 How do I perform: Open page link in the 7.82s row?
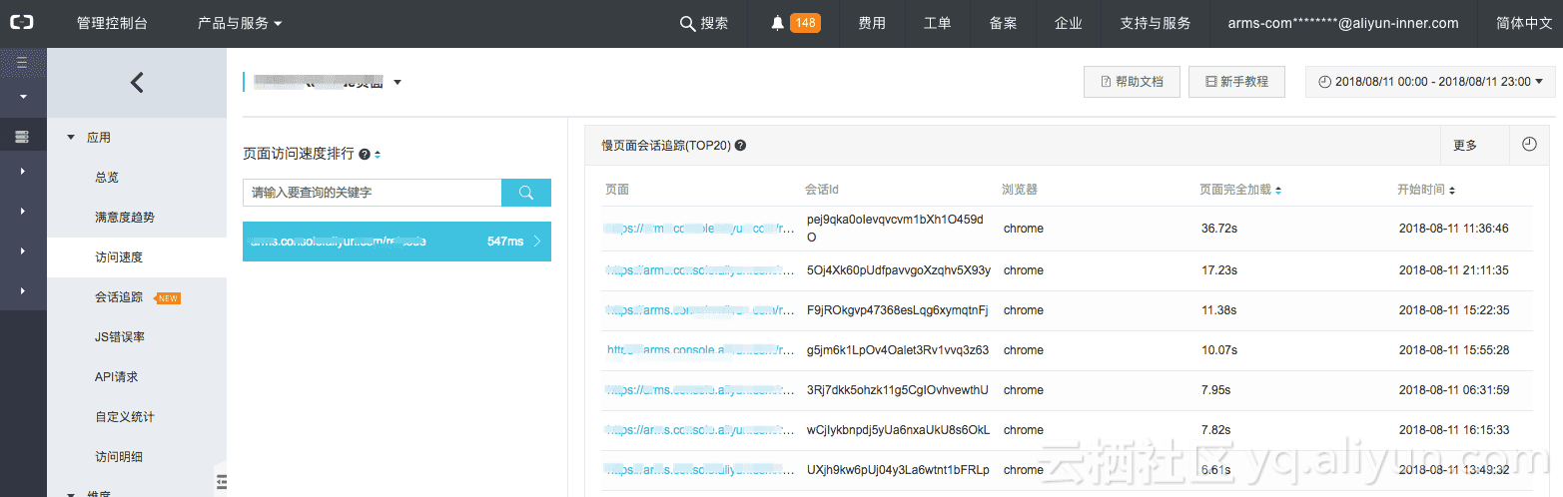point(700,430)
